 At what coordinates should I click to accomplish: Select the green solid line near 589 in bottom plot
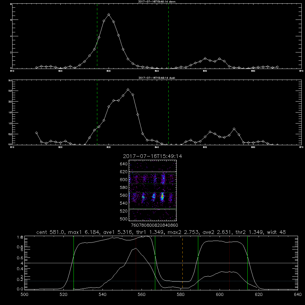[x=198, y=263]
